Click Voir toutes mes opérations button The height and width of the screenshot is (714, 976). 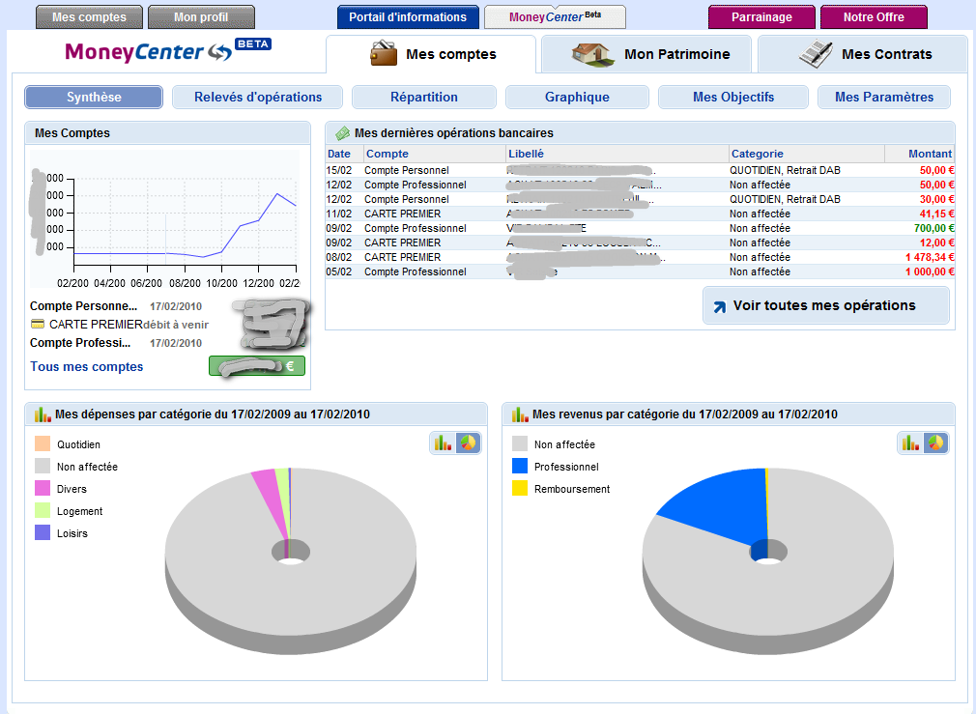825,305
